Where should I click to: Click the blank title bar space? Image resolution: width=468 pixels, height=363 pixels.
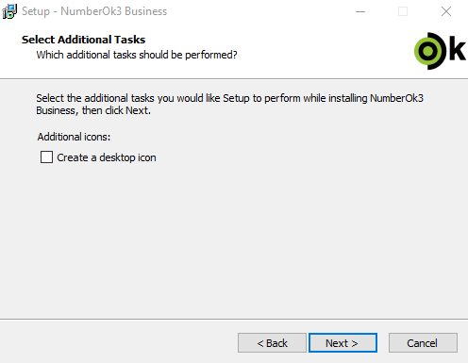tap(258, 11)
